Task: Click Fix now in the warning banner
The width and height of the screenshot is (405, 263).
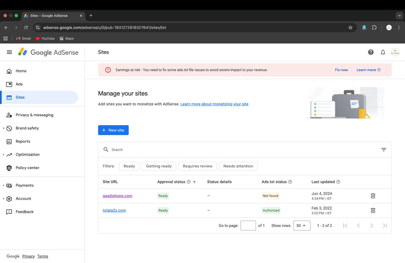Action: pyautogui.click(x=341, y=70)
